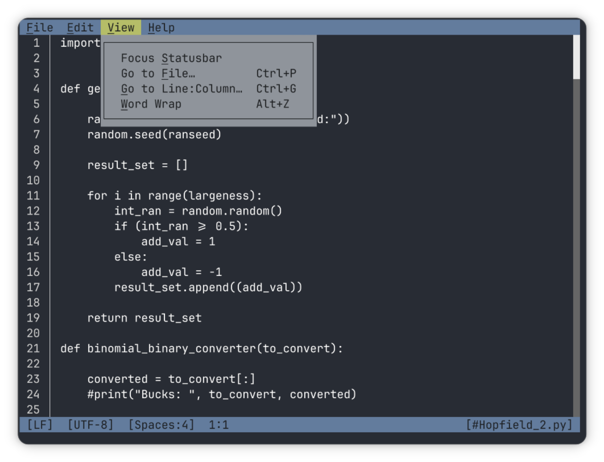Click the [Spaces:4] indentation indicator
The width and height of the screenshot is (604, 462).
point(162,425)
